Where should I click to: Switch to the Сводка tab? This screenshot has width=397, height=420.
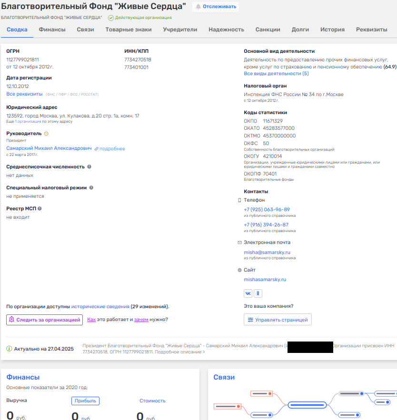(x=17, y=29)
